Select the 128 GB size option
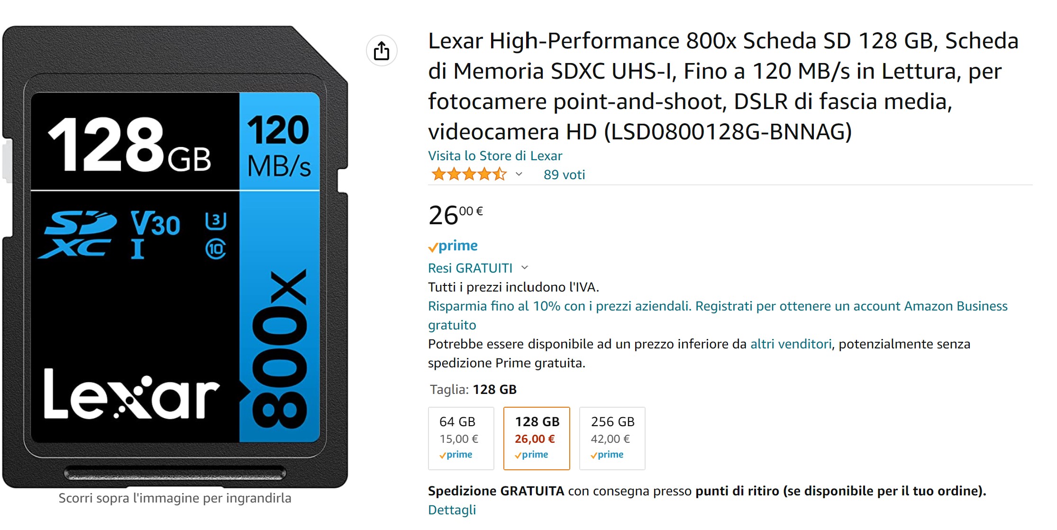 click(537, 439)
